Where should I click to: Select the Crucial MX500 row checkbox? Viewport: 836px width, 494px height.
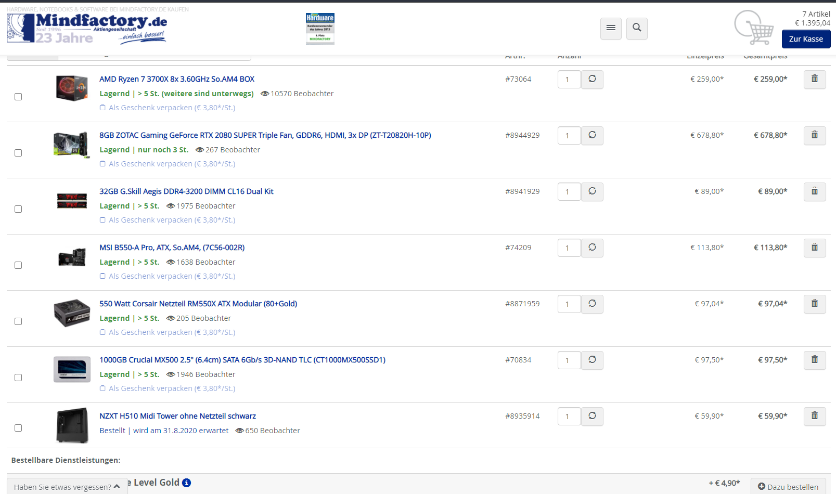click(x=18, y=378)
